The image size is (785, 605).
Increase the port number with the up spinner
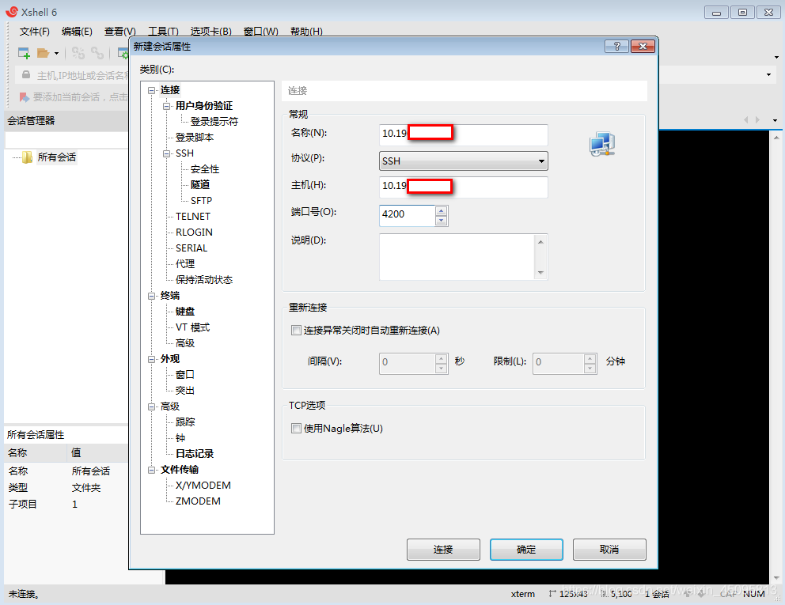coord(441,210)
